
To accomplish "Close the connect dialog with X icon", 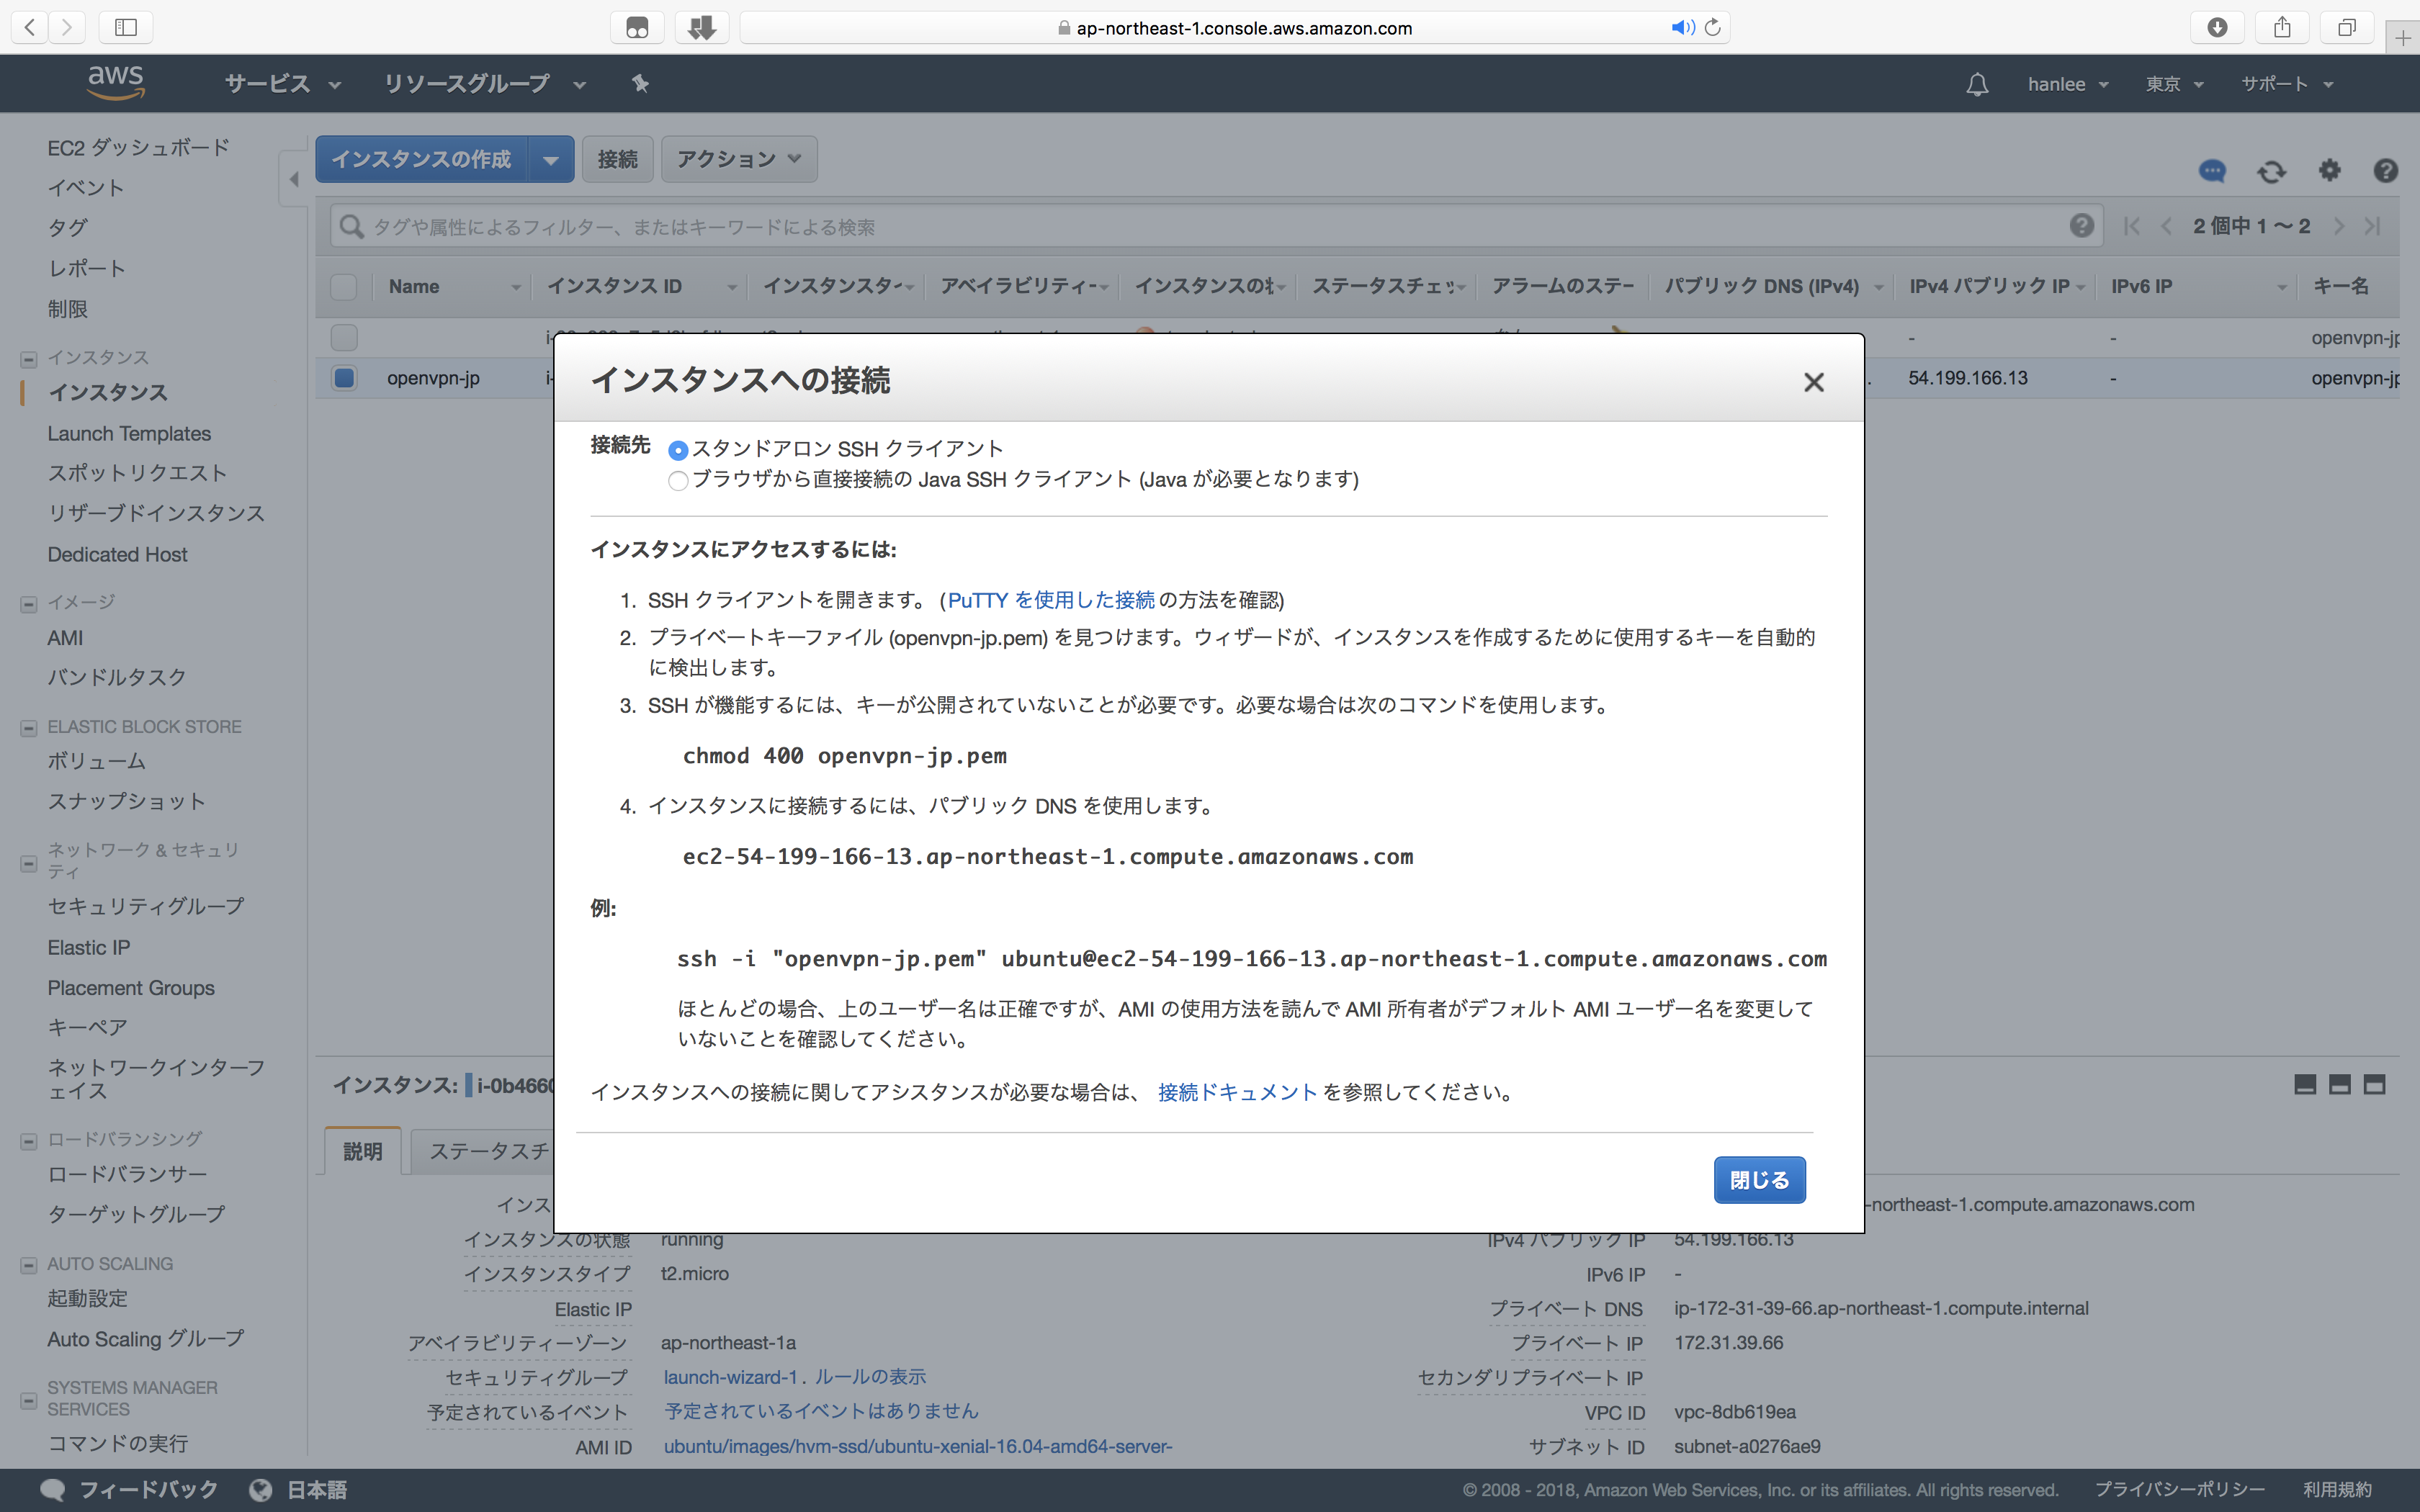I will [1813, 382].
